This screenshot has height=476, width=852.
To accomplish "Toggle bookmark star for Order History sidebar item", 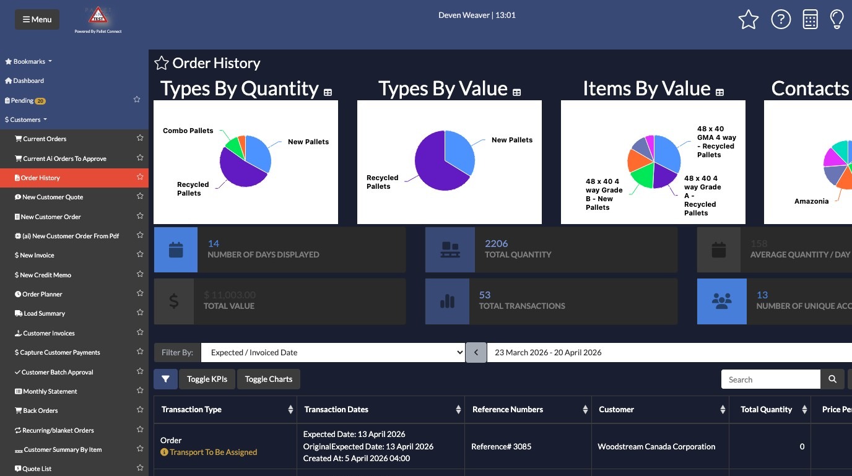I will (x=140, y=177).
